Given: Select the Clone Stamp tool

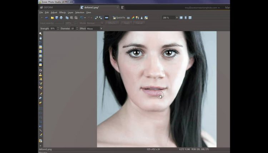Looking at the screenshot, I should point(40,75).
